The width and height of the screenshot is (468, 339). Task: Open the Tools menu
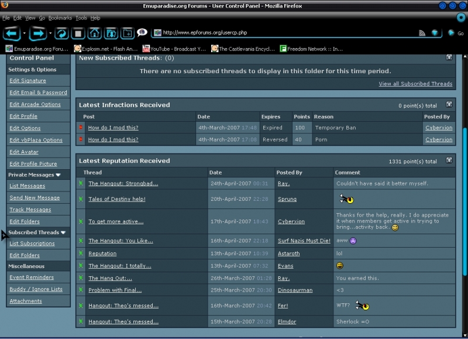pyautogui.click(x=81, y=18)
